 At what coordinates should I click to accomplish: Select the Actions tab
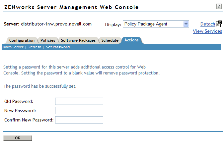coord(131,40)
